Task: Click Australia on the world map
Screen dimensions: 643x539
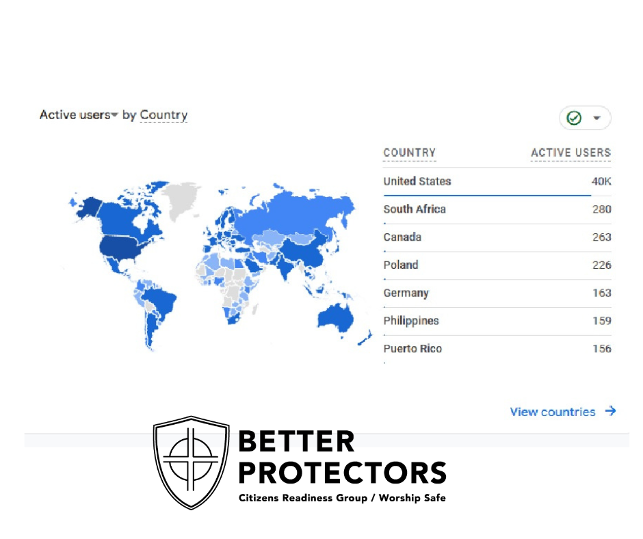Action: [341, 318]
